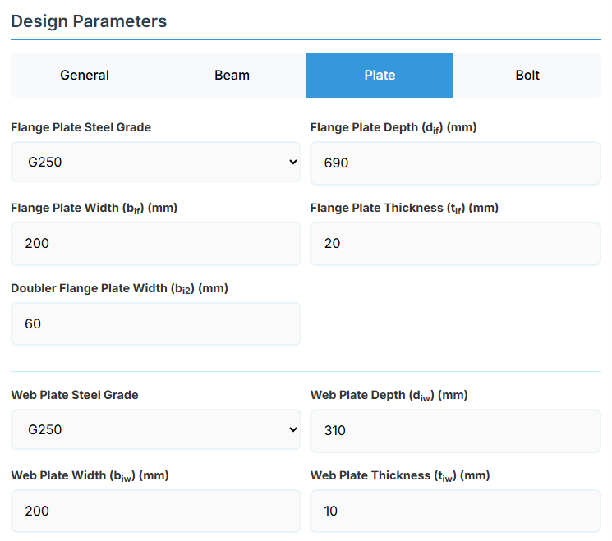Click the Flange Plate Steel Grade label
Viewport: 612px width, 541px height.
[x=81, y=127]
